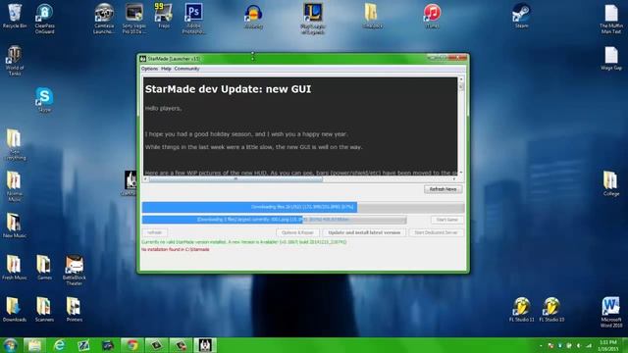The width and height of the screenshot is (628, 353).
Task: Open the Help menu in StarMade launcher
Action: click(x=166, y=69)
